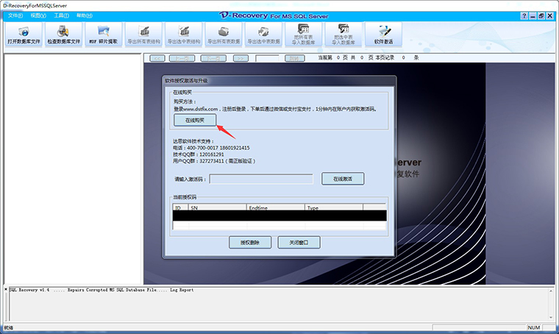This screenshot has width=559, height=334.
Task: Go to first page with << button
Action: point(157,58)
